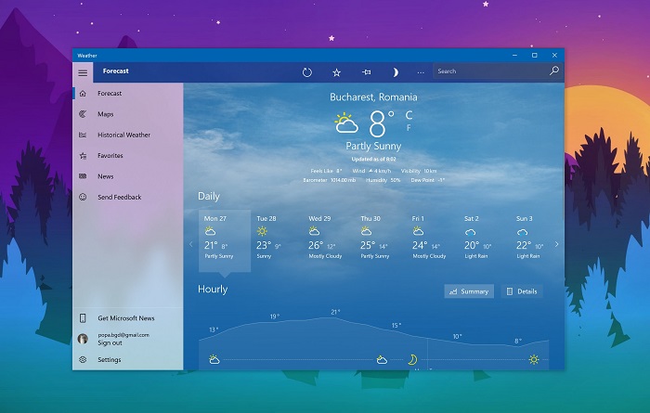Click the Send Feedback smiley icon

coord(83,197)
